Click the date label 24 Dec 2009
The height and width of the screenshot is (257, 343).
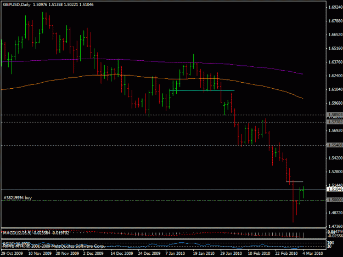(149, 253)
